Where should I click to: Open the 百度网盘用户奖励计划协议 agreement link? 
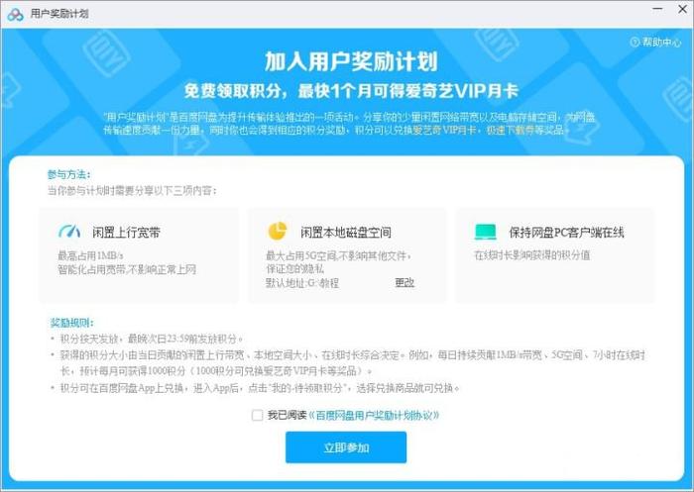click(x=374, y=415)
